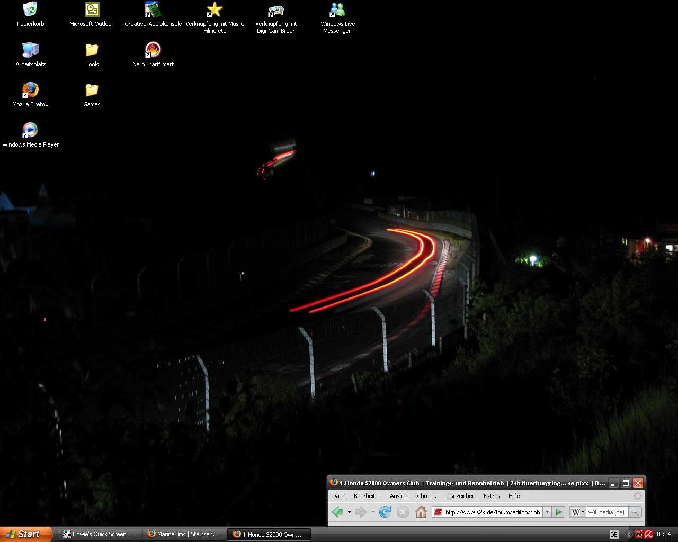The height and width of the screenshot is (542, 678).
Task: Open the URL bar history dropdown
Action: click(547, 512)
